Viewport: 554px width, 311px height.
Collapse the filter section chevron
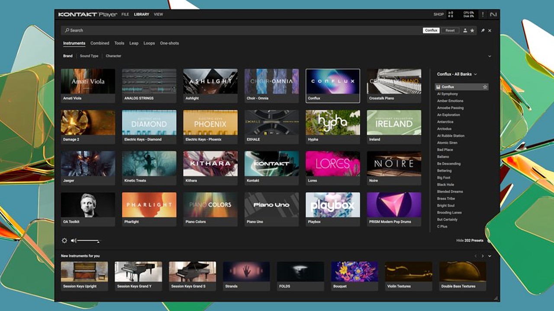(x=490, y=56)
